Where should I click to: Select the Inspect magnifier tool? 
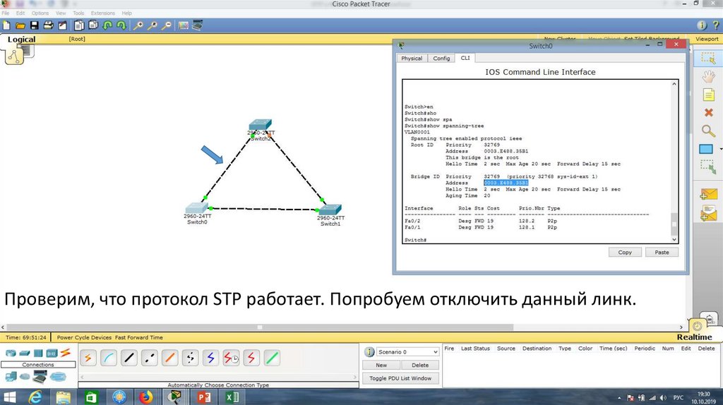click(708, 131)
